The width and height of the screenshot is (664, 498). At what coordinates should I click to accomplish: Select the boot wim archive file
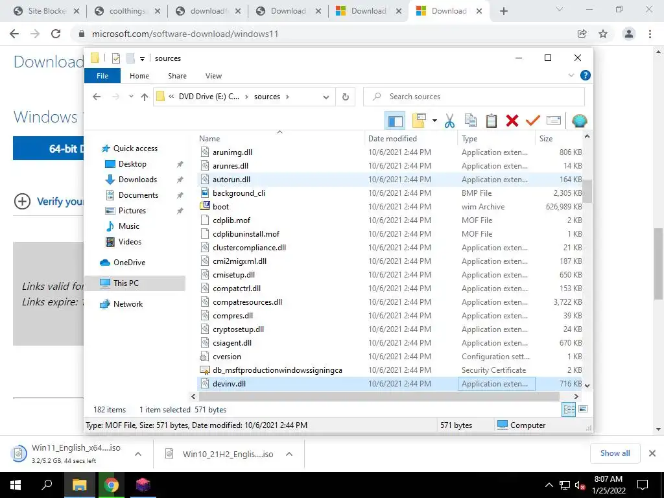(390, 207)
